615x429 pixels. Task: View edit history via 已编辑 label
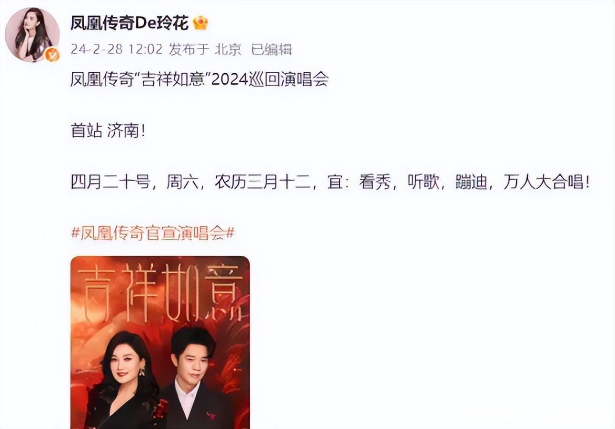pyautogui.click(x=271, y=49)
